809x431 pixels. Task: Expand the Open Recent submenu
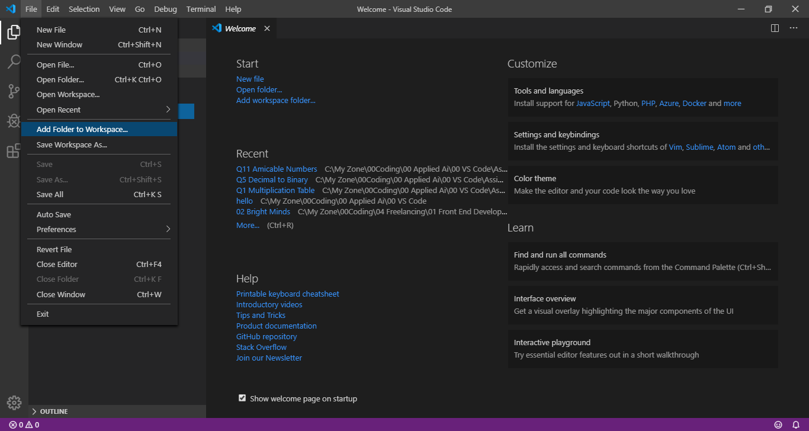click(99, 110)
